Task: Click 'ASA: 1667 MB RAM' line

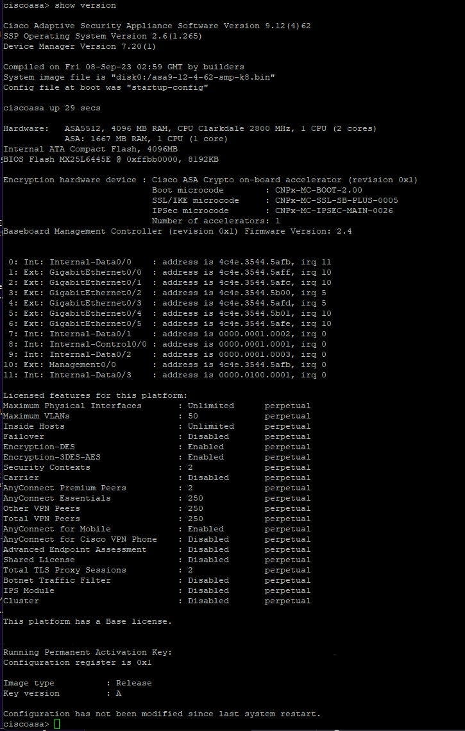Action: point(146,139)
